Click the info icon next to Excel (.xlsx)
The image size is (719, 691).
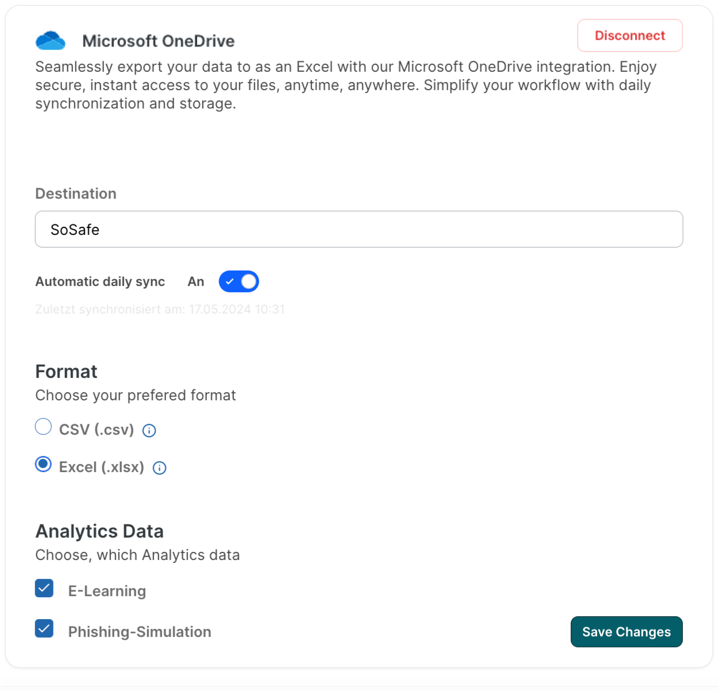[x=159, y=468]
